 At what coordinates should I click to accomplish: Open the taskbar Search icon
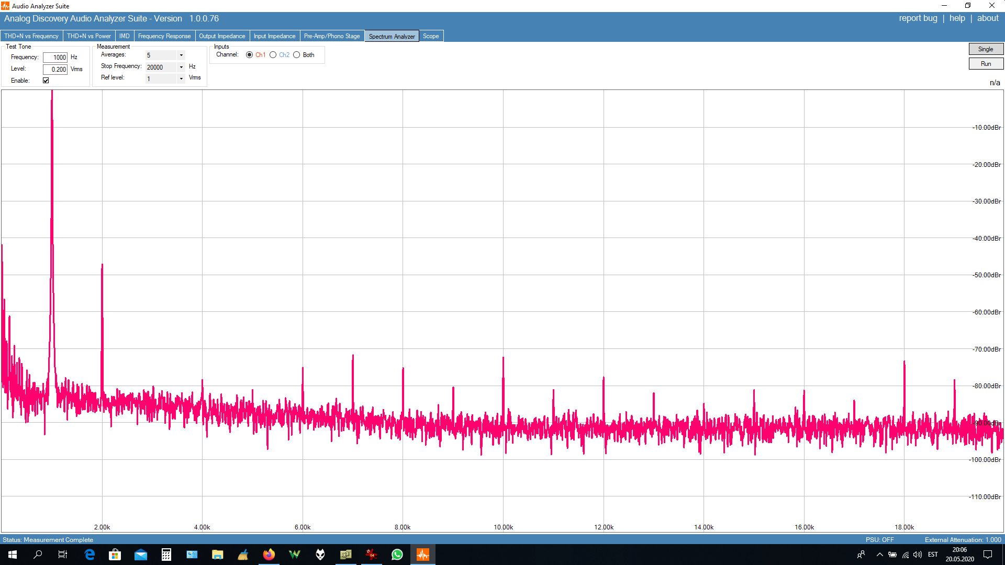tap(38, 555)
